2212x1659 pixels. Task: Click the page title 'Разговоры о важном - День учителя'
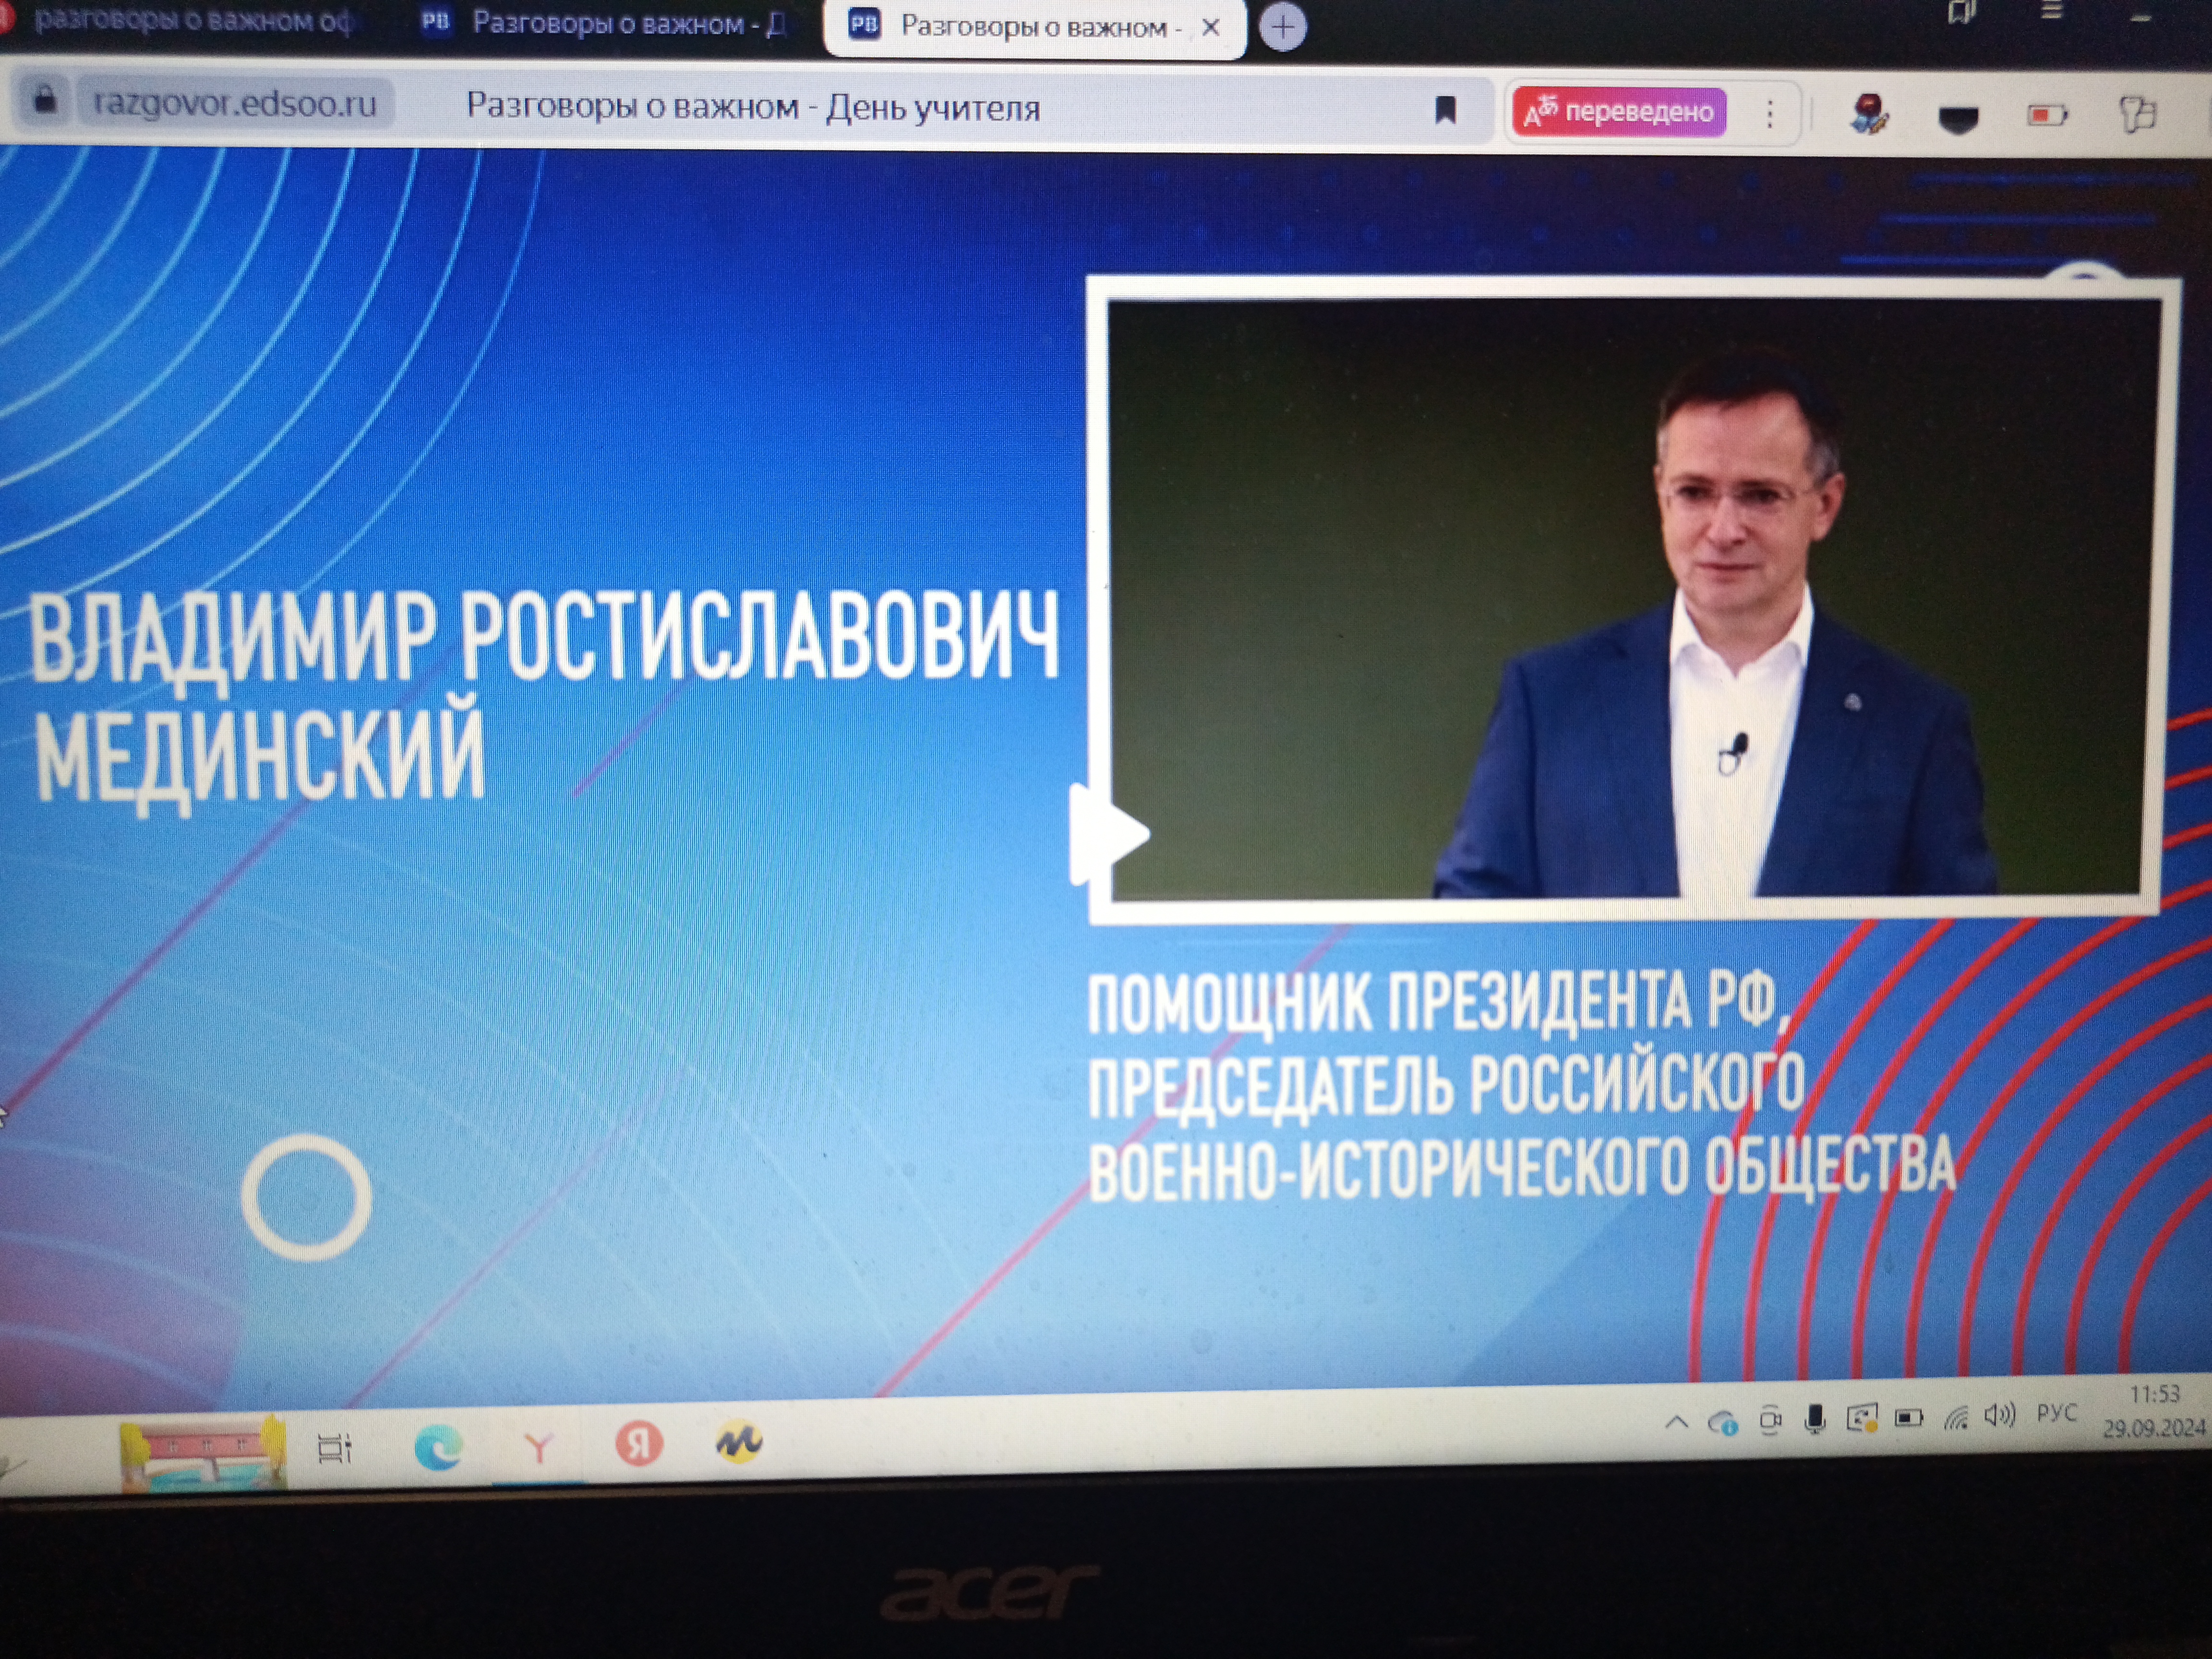[x=753, y=106]
